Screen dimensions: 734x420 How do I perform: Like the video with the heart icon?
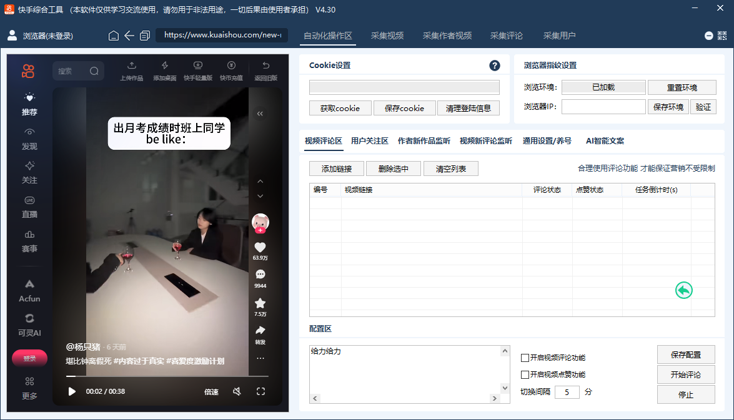point(260,247)
